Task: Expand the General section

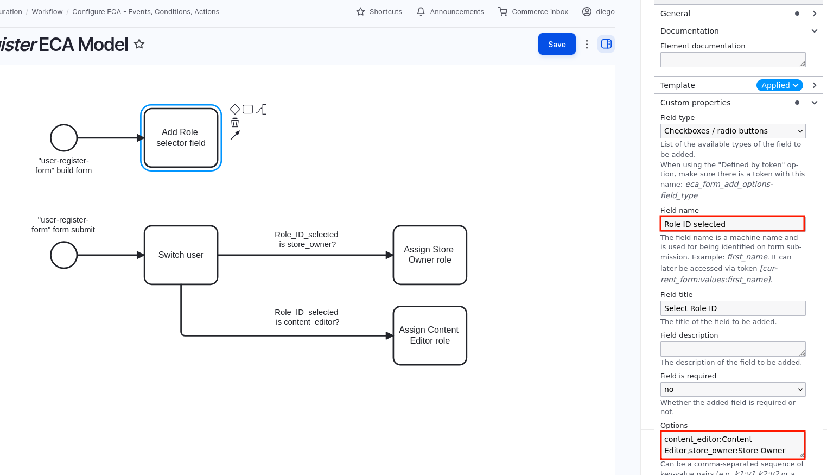Action: (x=814, y=14)
